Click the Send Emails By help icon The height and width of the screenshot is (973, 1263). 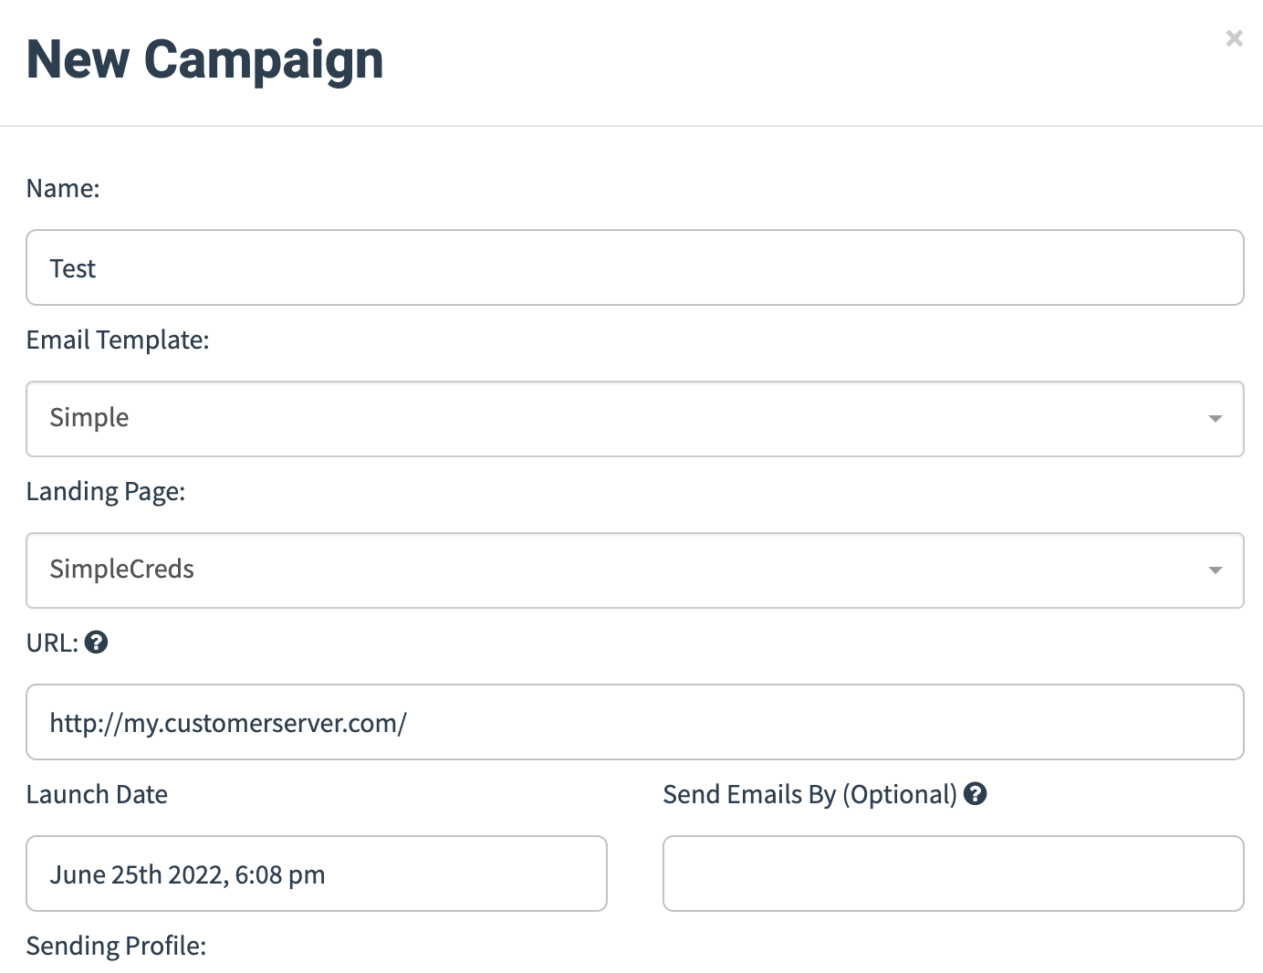tap(976, 794)
